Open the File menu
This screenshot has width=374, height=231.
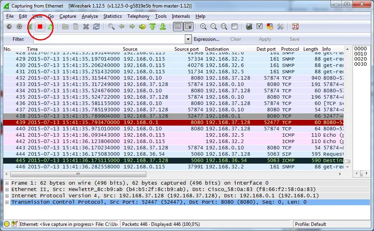click(10, 16)
